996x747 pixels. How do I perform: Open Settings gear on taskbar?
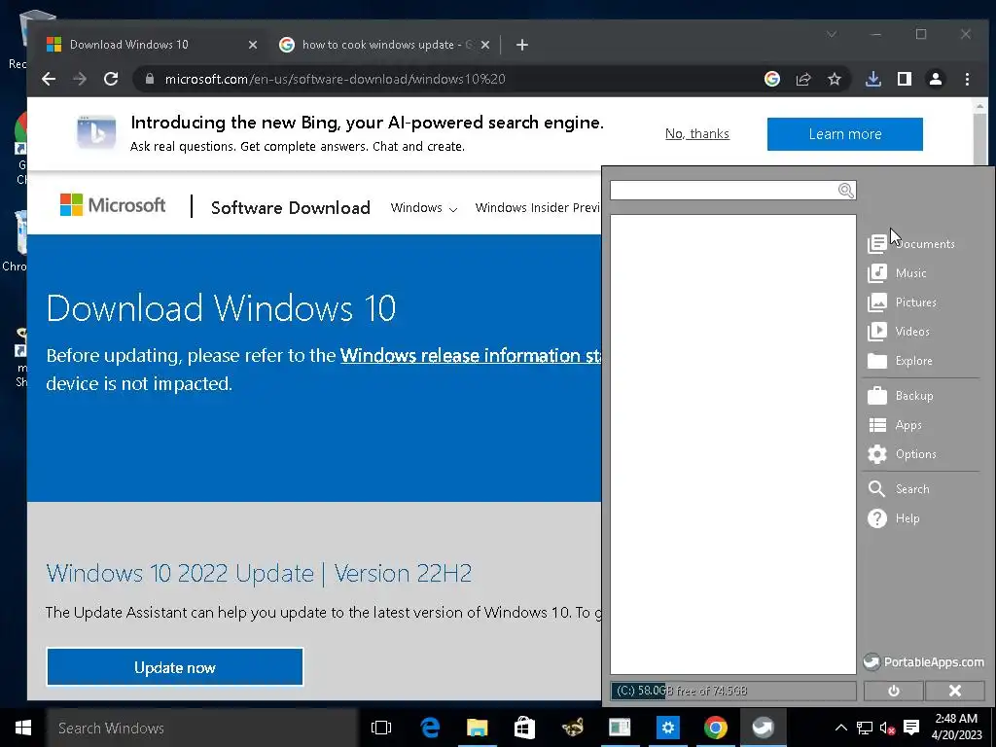(667, 728)
